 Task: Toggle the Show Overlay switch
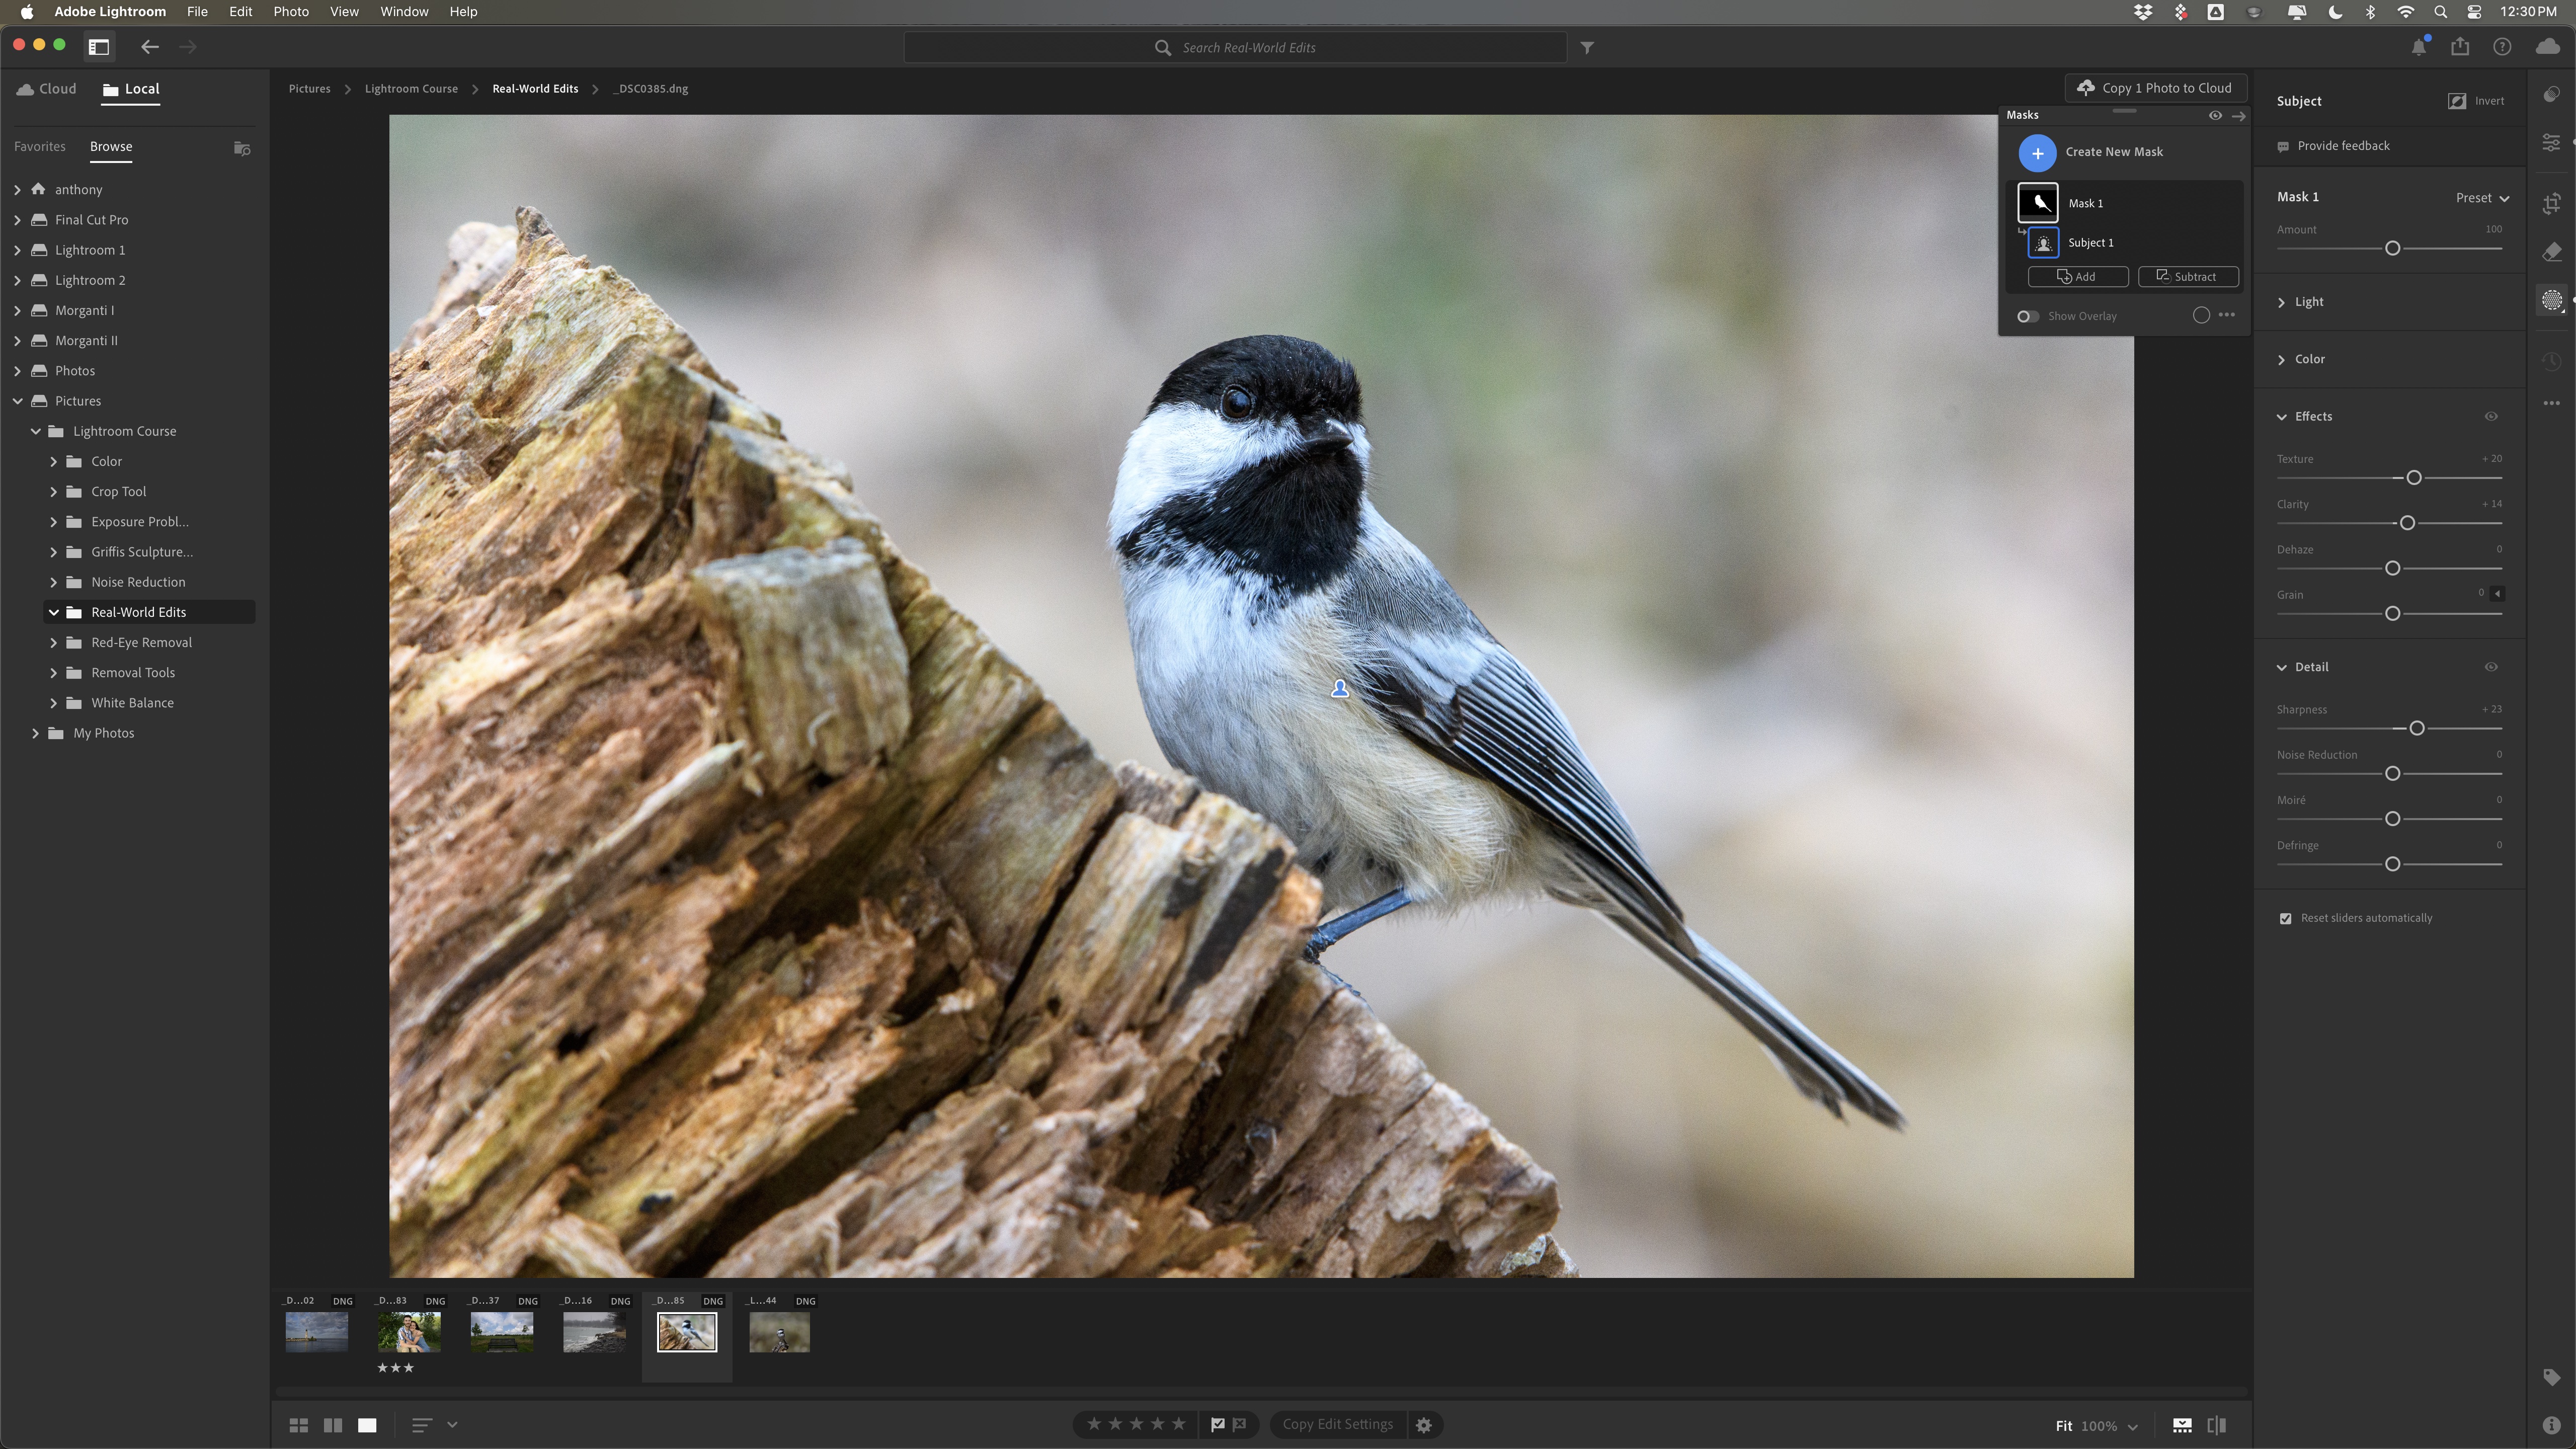pyautogui.click(x=2027, y=316)
